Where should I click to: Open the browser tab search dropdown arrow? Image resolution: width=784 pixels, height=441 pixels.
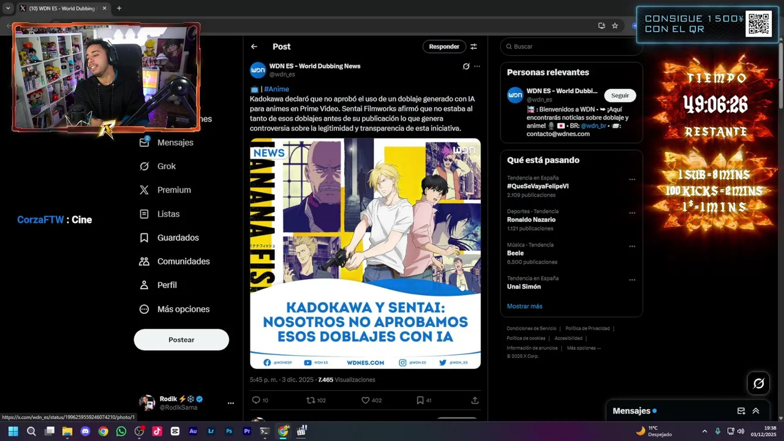coord(8,9)
